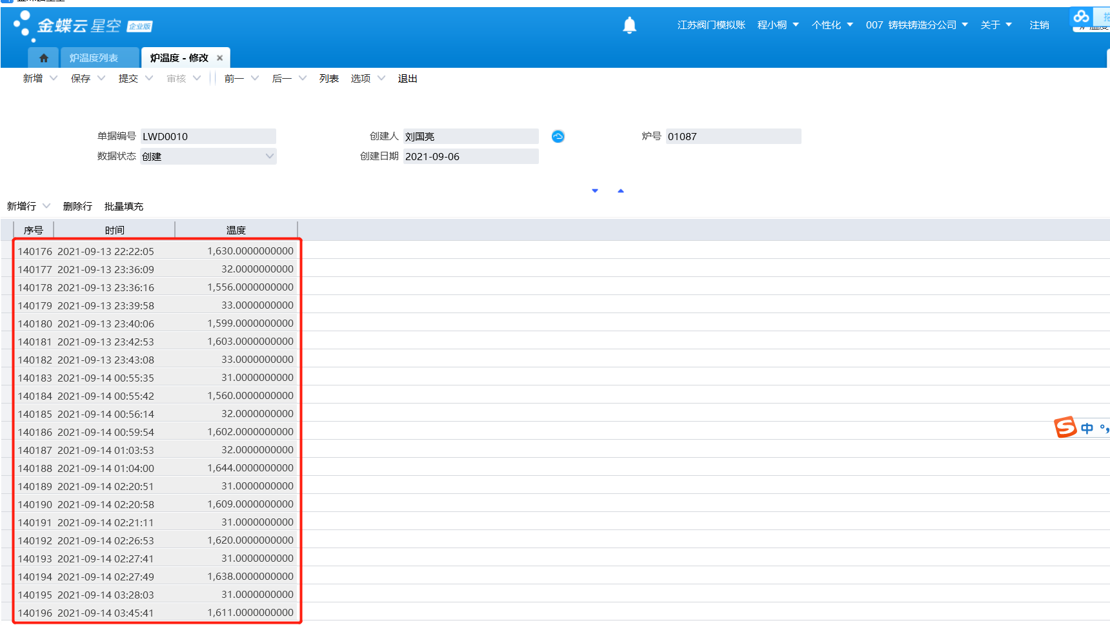
Task: Click the Sogou input method icon
Action: point(1065,427)
